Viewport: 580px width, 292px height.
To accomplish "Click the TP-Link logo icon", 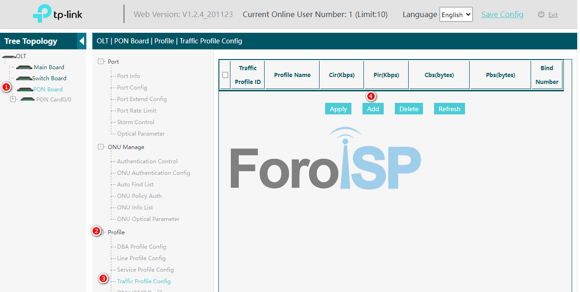I will click(42, 14).
